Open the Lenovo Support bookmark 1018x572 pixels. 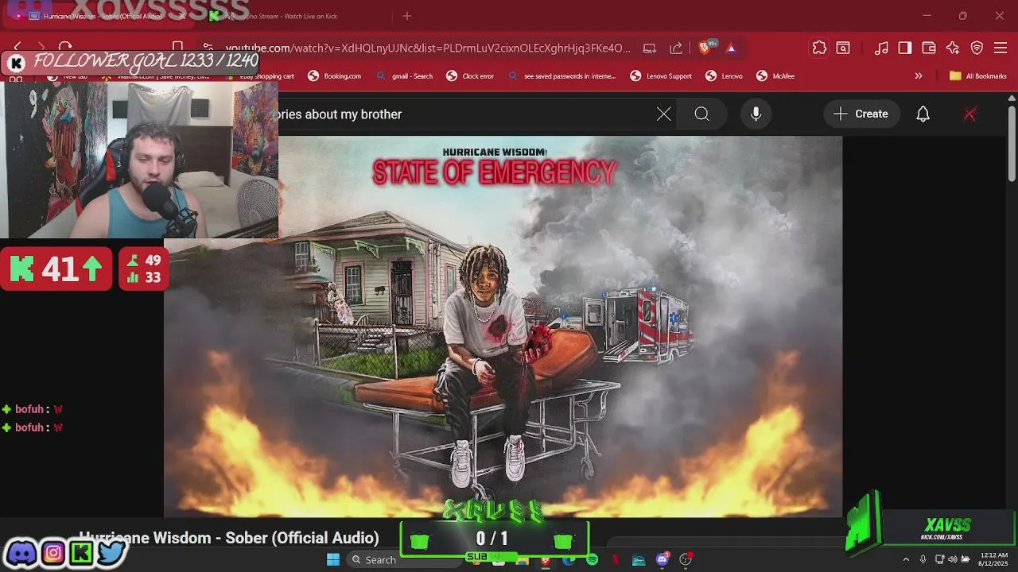coord(661,76)
